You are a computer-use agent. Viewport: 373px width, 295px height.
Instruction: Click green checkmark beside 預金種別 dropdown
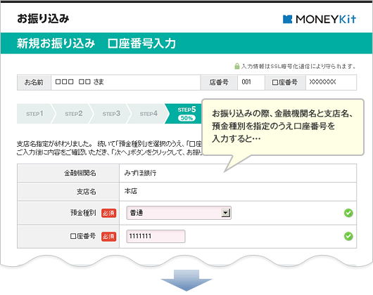coord(348,213)
